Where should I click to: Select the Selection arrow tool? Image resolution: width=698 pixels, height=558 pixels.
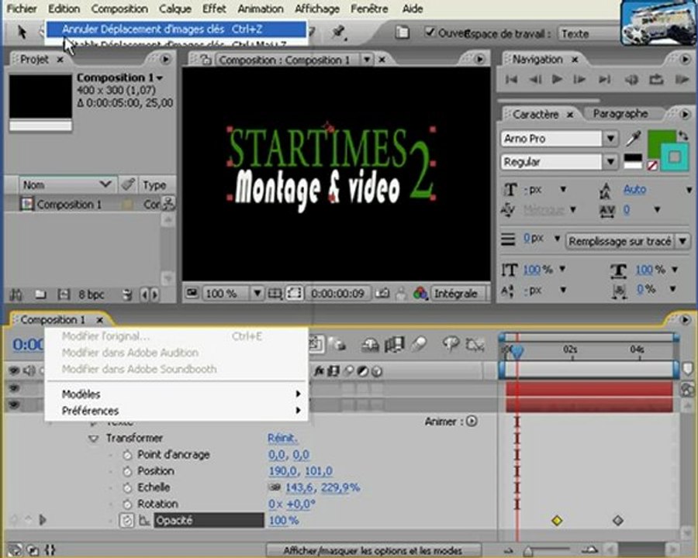(22, 32)
